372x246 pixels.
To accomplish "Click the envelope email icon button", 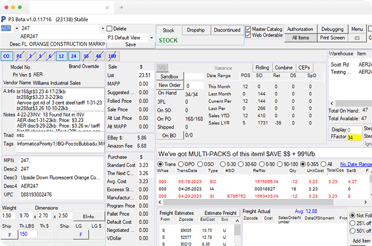I will (357, 38).
